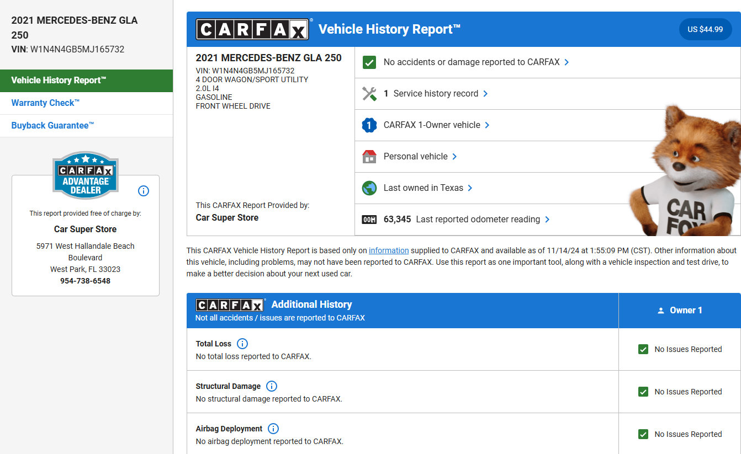
Task: Expand CARFAX 1-Owner vehicle chevron
Action: tap(487, 125)
